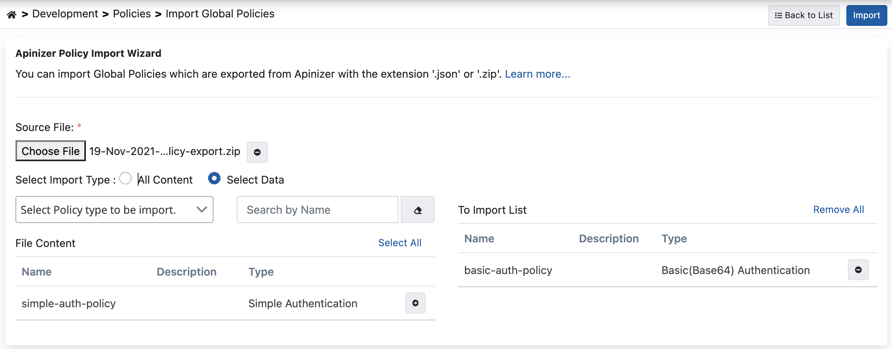Viewport: 892px width, 349px height.
Task: Click the Import Global Policies breadcrumb
Action: pos(220,14)
